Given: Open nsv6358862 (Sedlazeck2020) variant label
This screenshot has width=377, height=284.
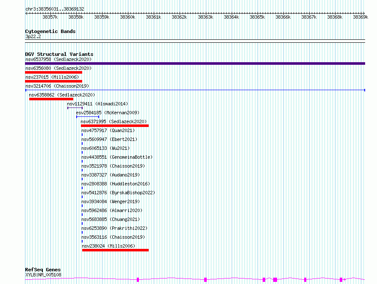Looking at the screenshot, I should (x=62, y=95).
